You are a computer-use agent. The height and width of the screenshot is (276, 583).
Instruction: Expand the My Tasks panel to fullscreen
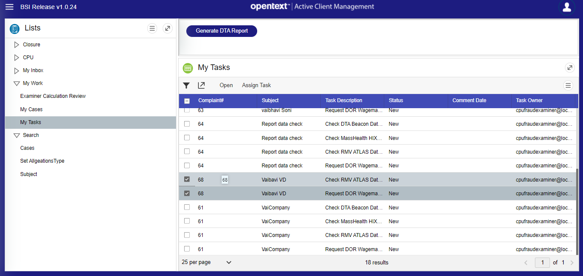coord(570,67)
